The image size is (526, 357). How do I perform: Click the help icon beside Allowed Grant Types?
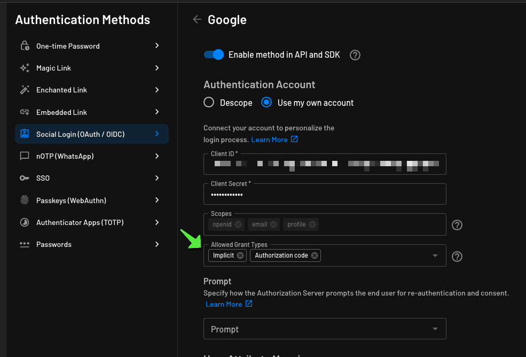pos(457,256)
